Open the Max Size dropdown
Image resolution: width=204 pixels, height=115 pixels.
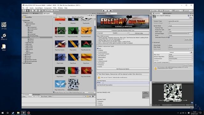pyautogui.click(x=181, y=55)
